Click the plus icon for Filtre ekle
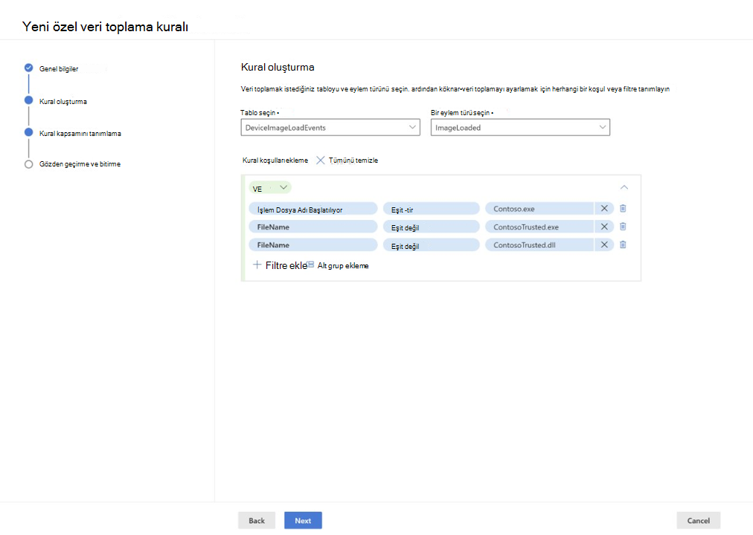 (x=257, y=265)
